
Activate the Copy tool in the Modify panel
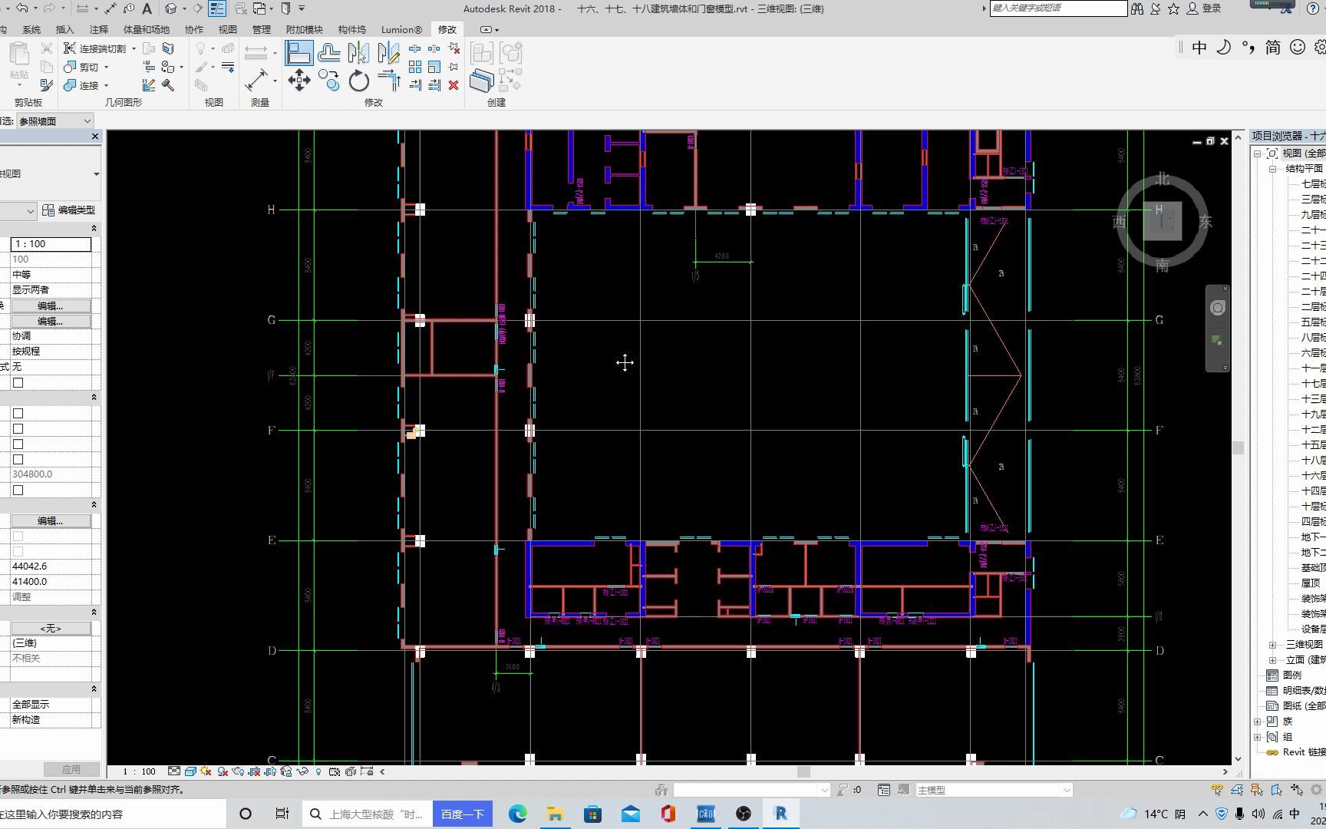329,80
